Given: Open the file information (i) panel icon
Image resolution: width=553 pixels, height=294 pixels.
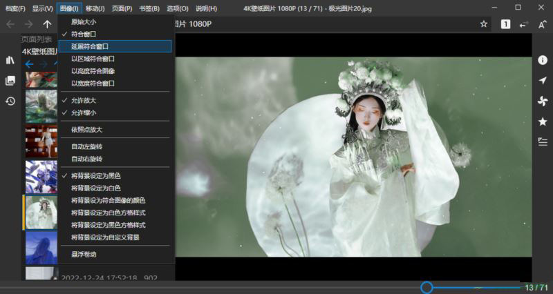Looking at the screenshot, I should pos(543,60).
